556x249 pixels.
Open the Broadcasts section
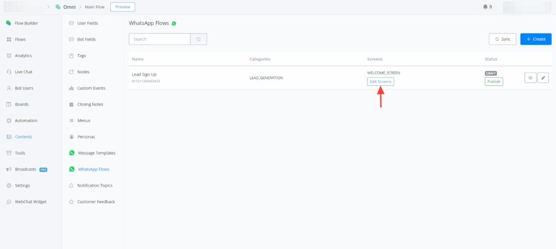click(26, 169)
